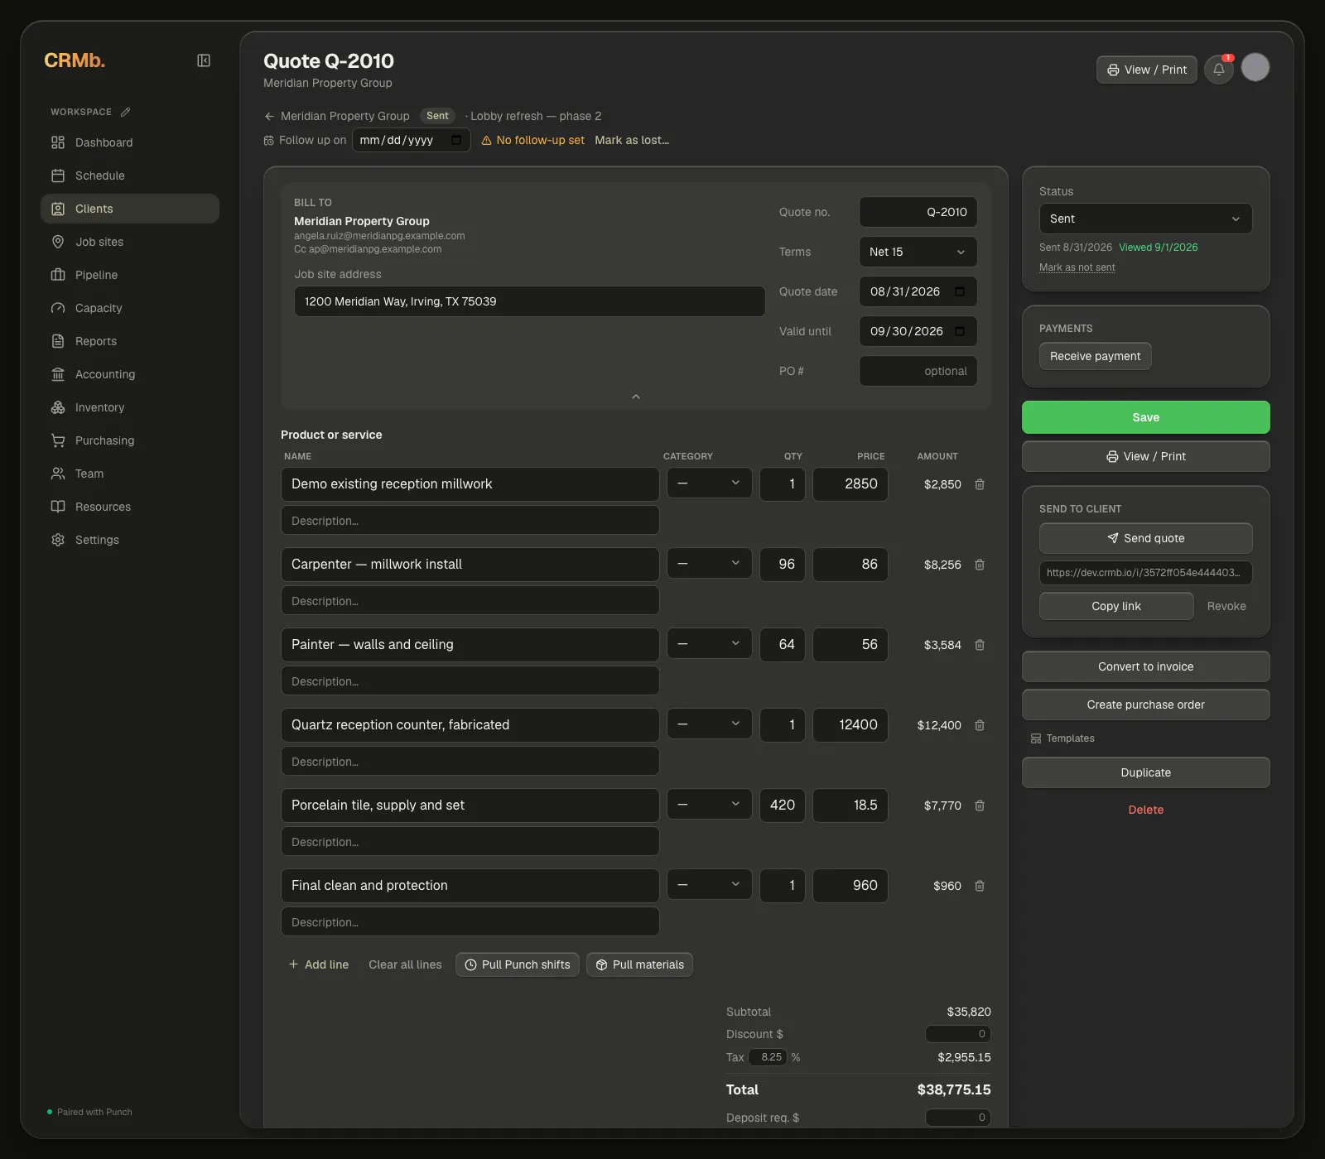1325x1159 pixels.
Task: Open category dropdown for Demo millwork line
Action: (x=710, y=483)
